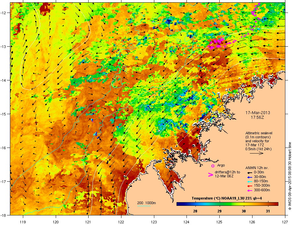Click the '0.5m/s (1kt 24h)' text

tap(258, 149)
